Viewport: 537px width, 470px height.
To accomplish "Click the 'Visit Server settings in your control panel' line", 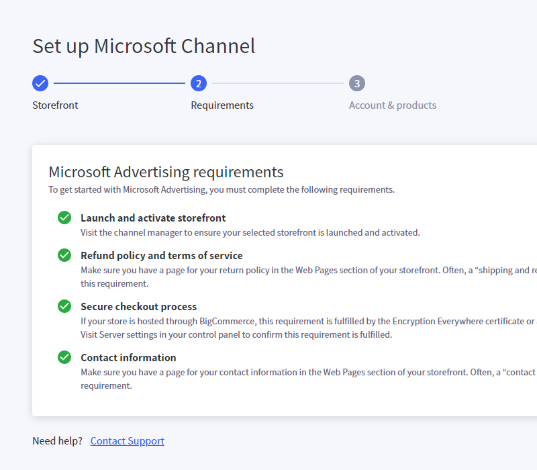I will pyautogui.click(x=236, y=334).
